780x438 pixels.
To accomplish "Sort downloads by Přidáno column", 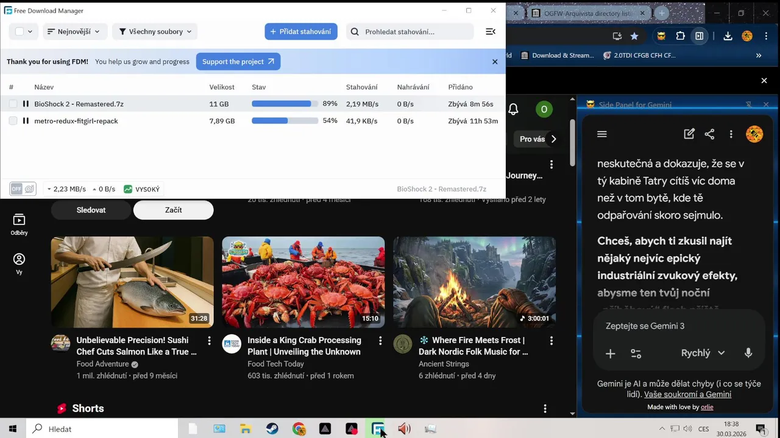I will [x=461, y=87].
